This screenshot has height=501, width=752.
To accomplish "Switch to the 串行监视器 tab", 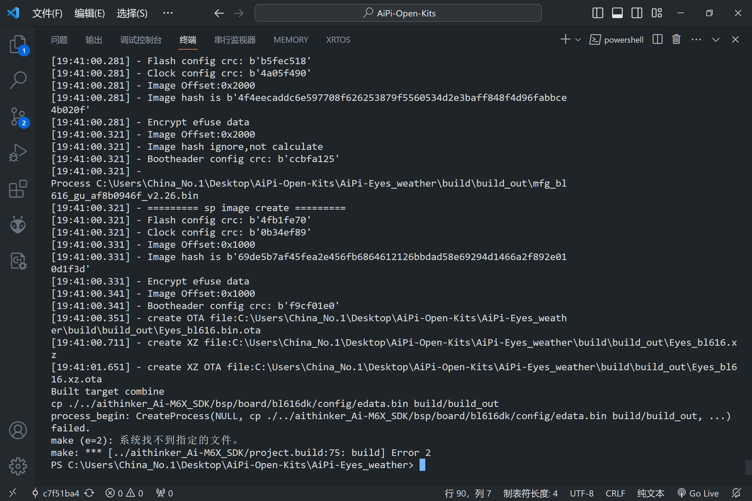I will (235, 40).
